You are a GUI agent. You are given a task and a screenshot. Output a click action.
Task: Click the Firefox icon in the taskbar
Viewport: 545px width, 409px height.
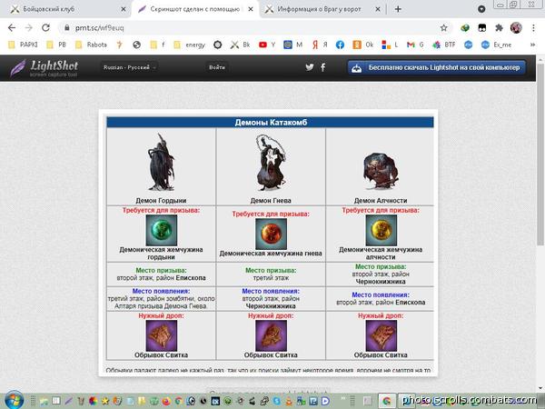pos(166,401)
